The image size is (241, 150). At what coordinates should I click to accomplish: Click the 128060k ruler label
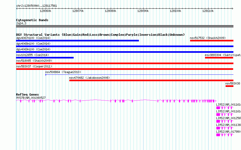click(x=45, y=11)
